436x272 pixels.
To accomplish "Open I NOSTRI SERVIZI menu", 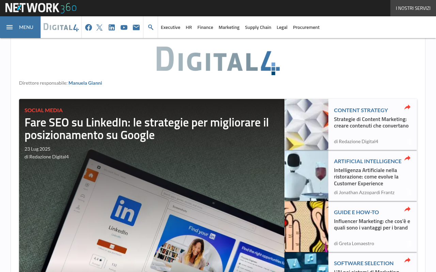I will [x=413, y=8].
